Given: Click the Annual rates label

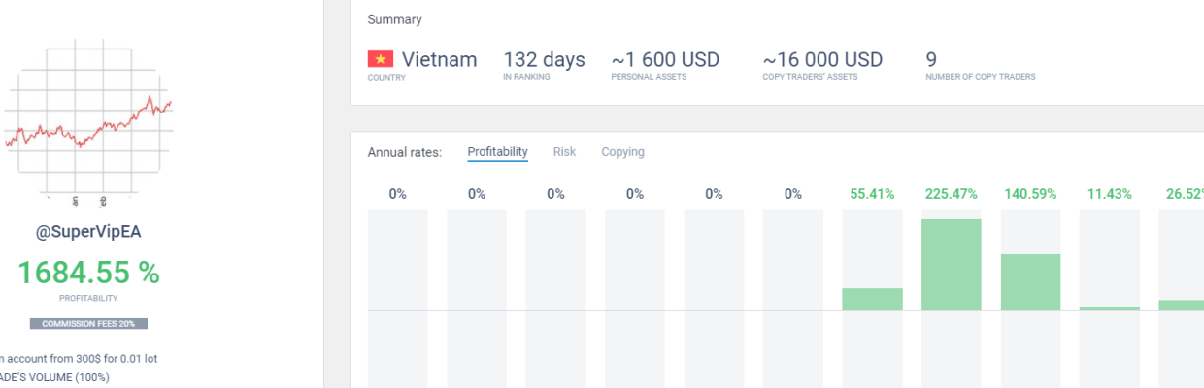Looking at the screenshot, I should [x=405, y=152].
